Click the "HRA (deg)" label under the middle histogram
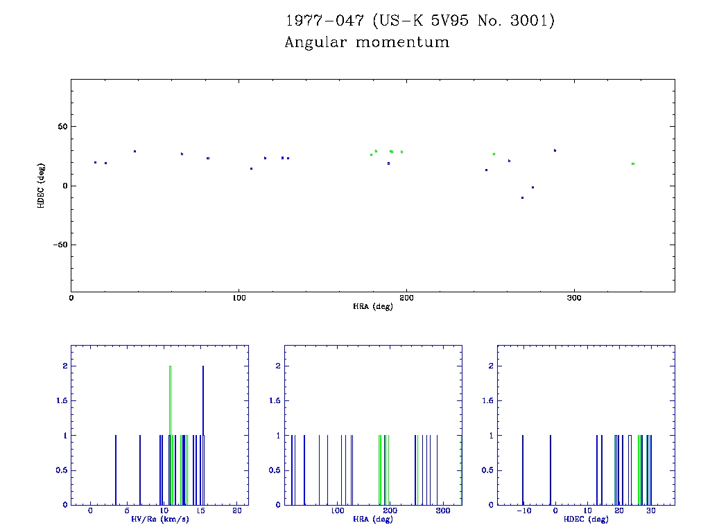Viewport: 710px width, 532px height. pyautogui.click(x=372, y=519)
